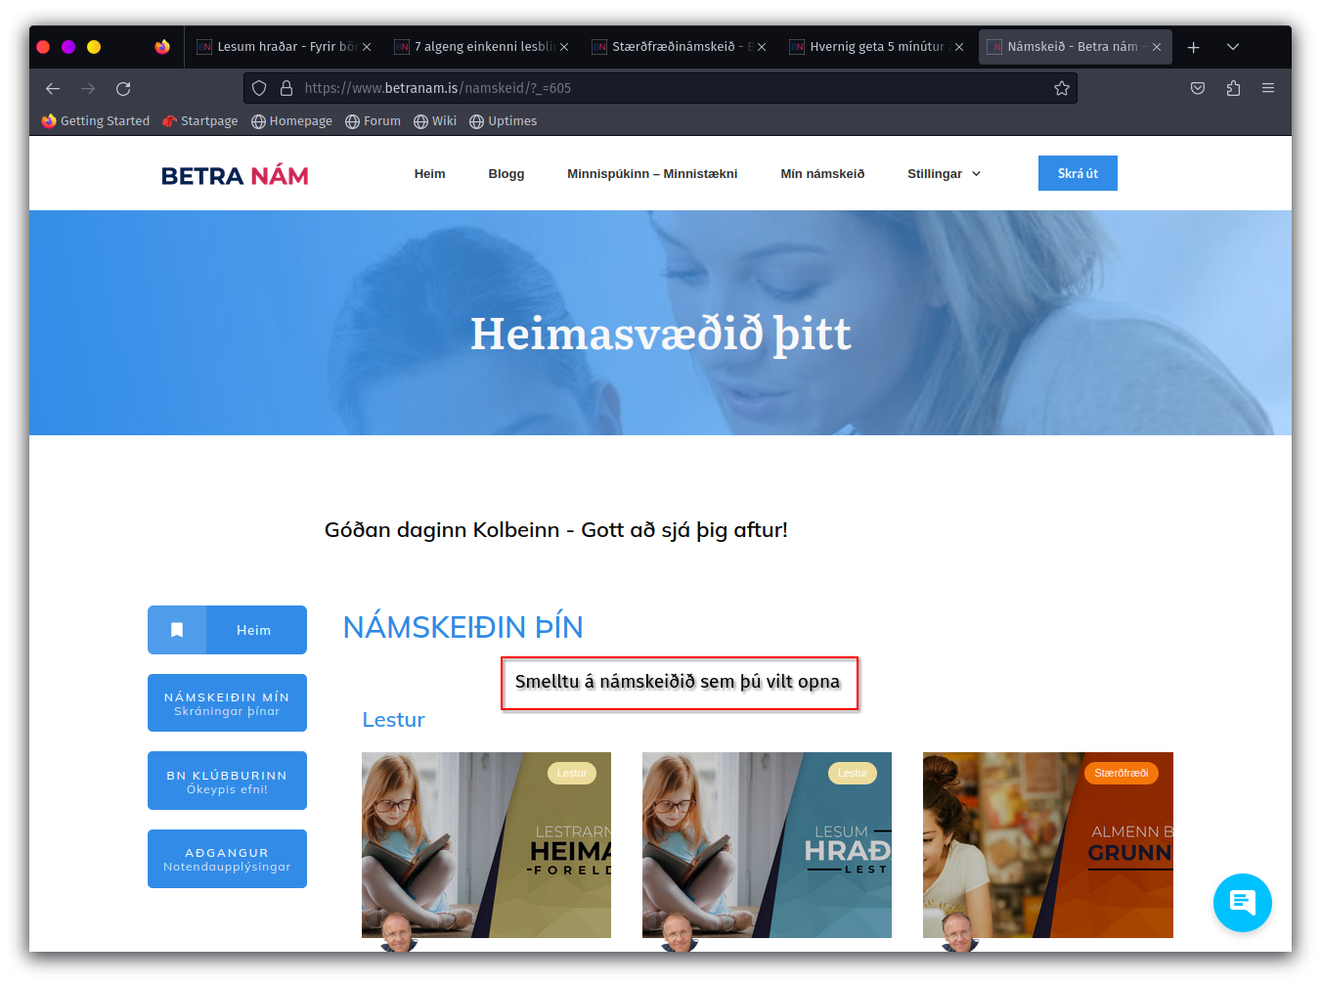The height and width of the screenshot is (985, 1321).
Task: Click the Firefox View icon
Action: pyautogui.click(x=162, y=47)
